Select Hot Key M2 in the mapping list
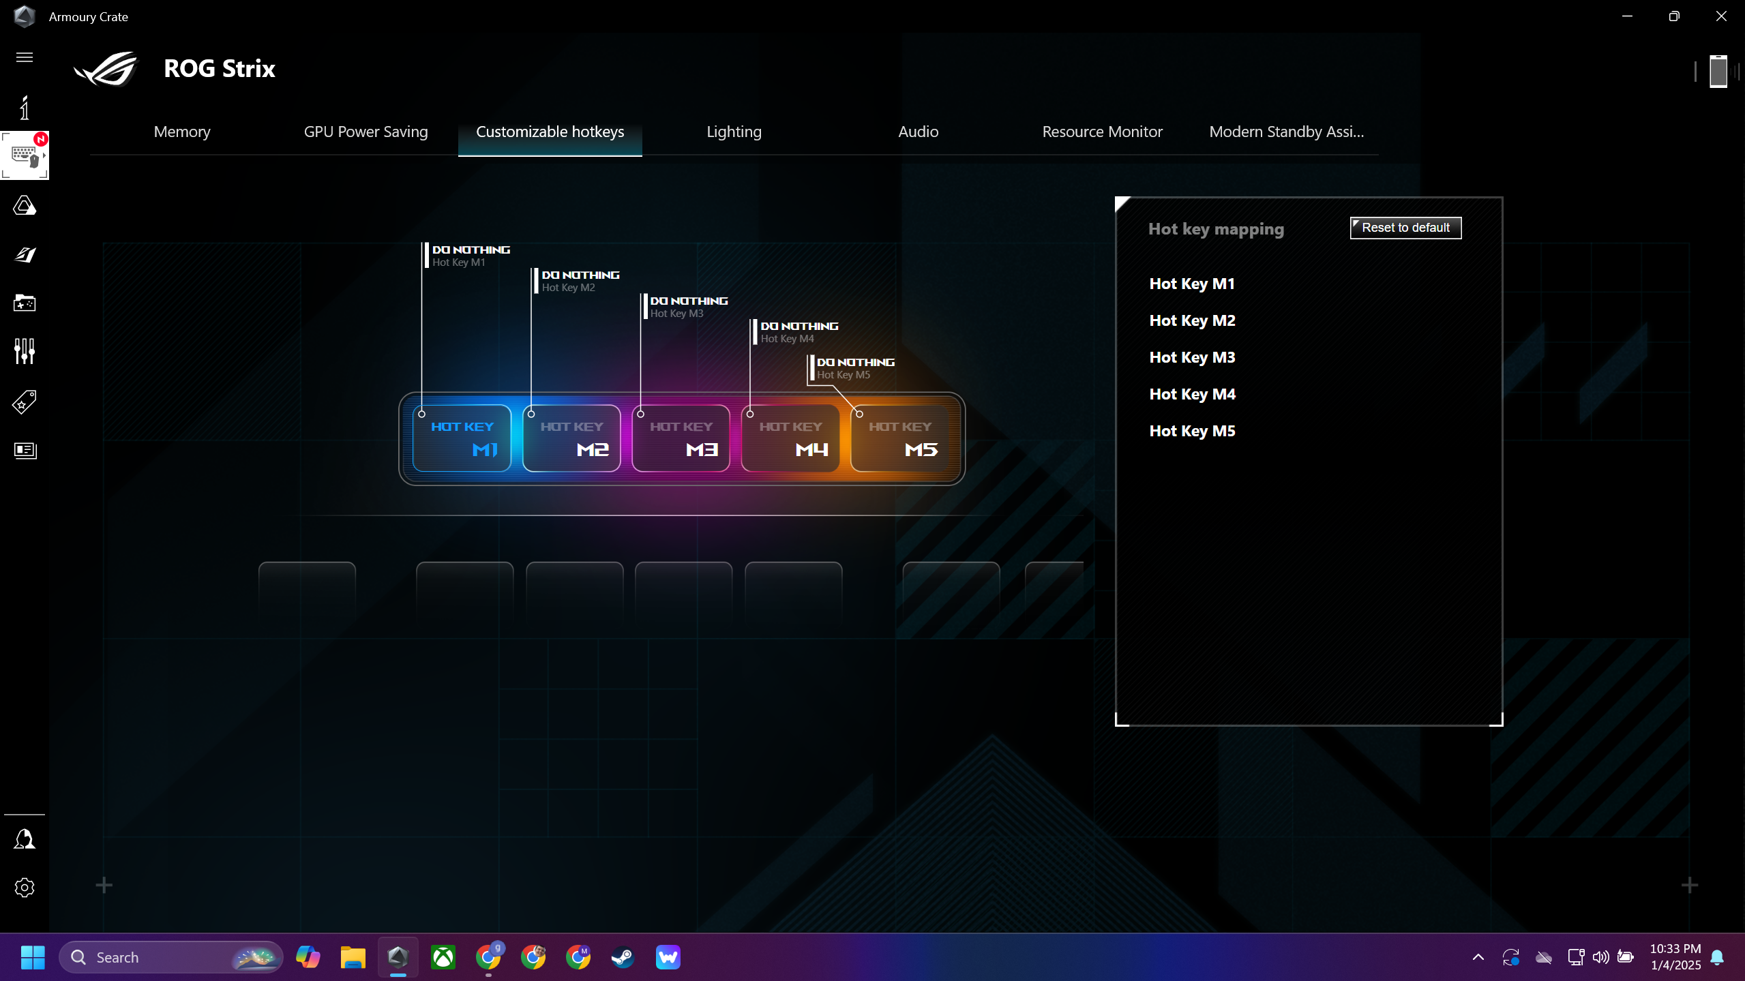Viewport: 1745px width, 981px height. click(1191, 320)
